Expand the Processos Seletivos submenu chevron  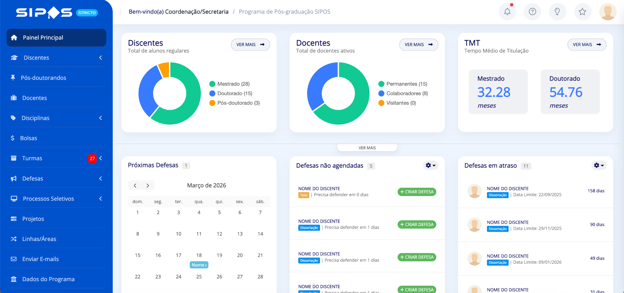101,198
